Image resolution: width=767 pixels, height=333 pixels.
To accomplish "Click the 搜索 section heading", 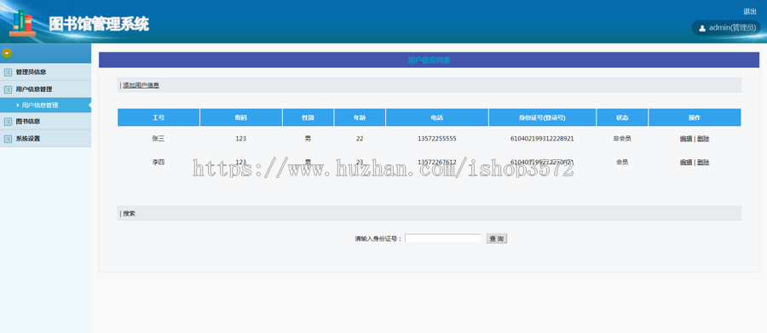I will [130, 214].
